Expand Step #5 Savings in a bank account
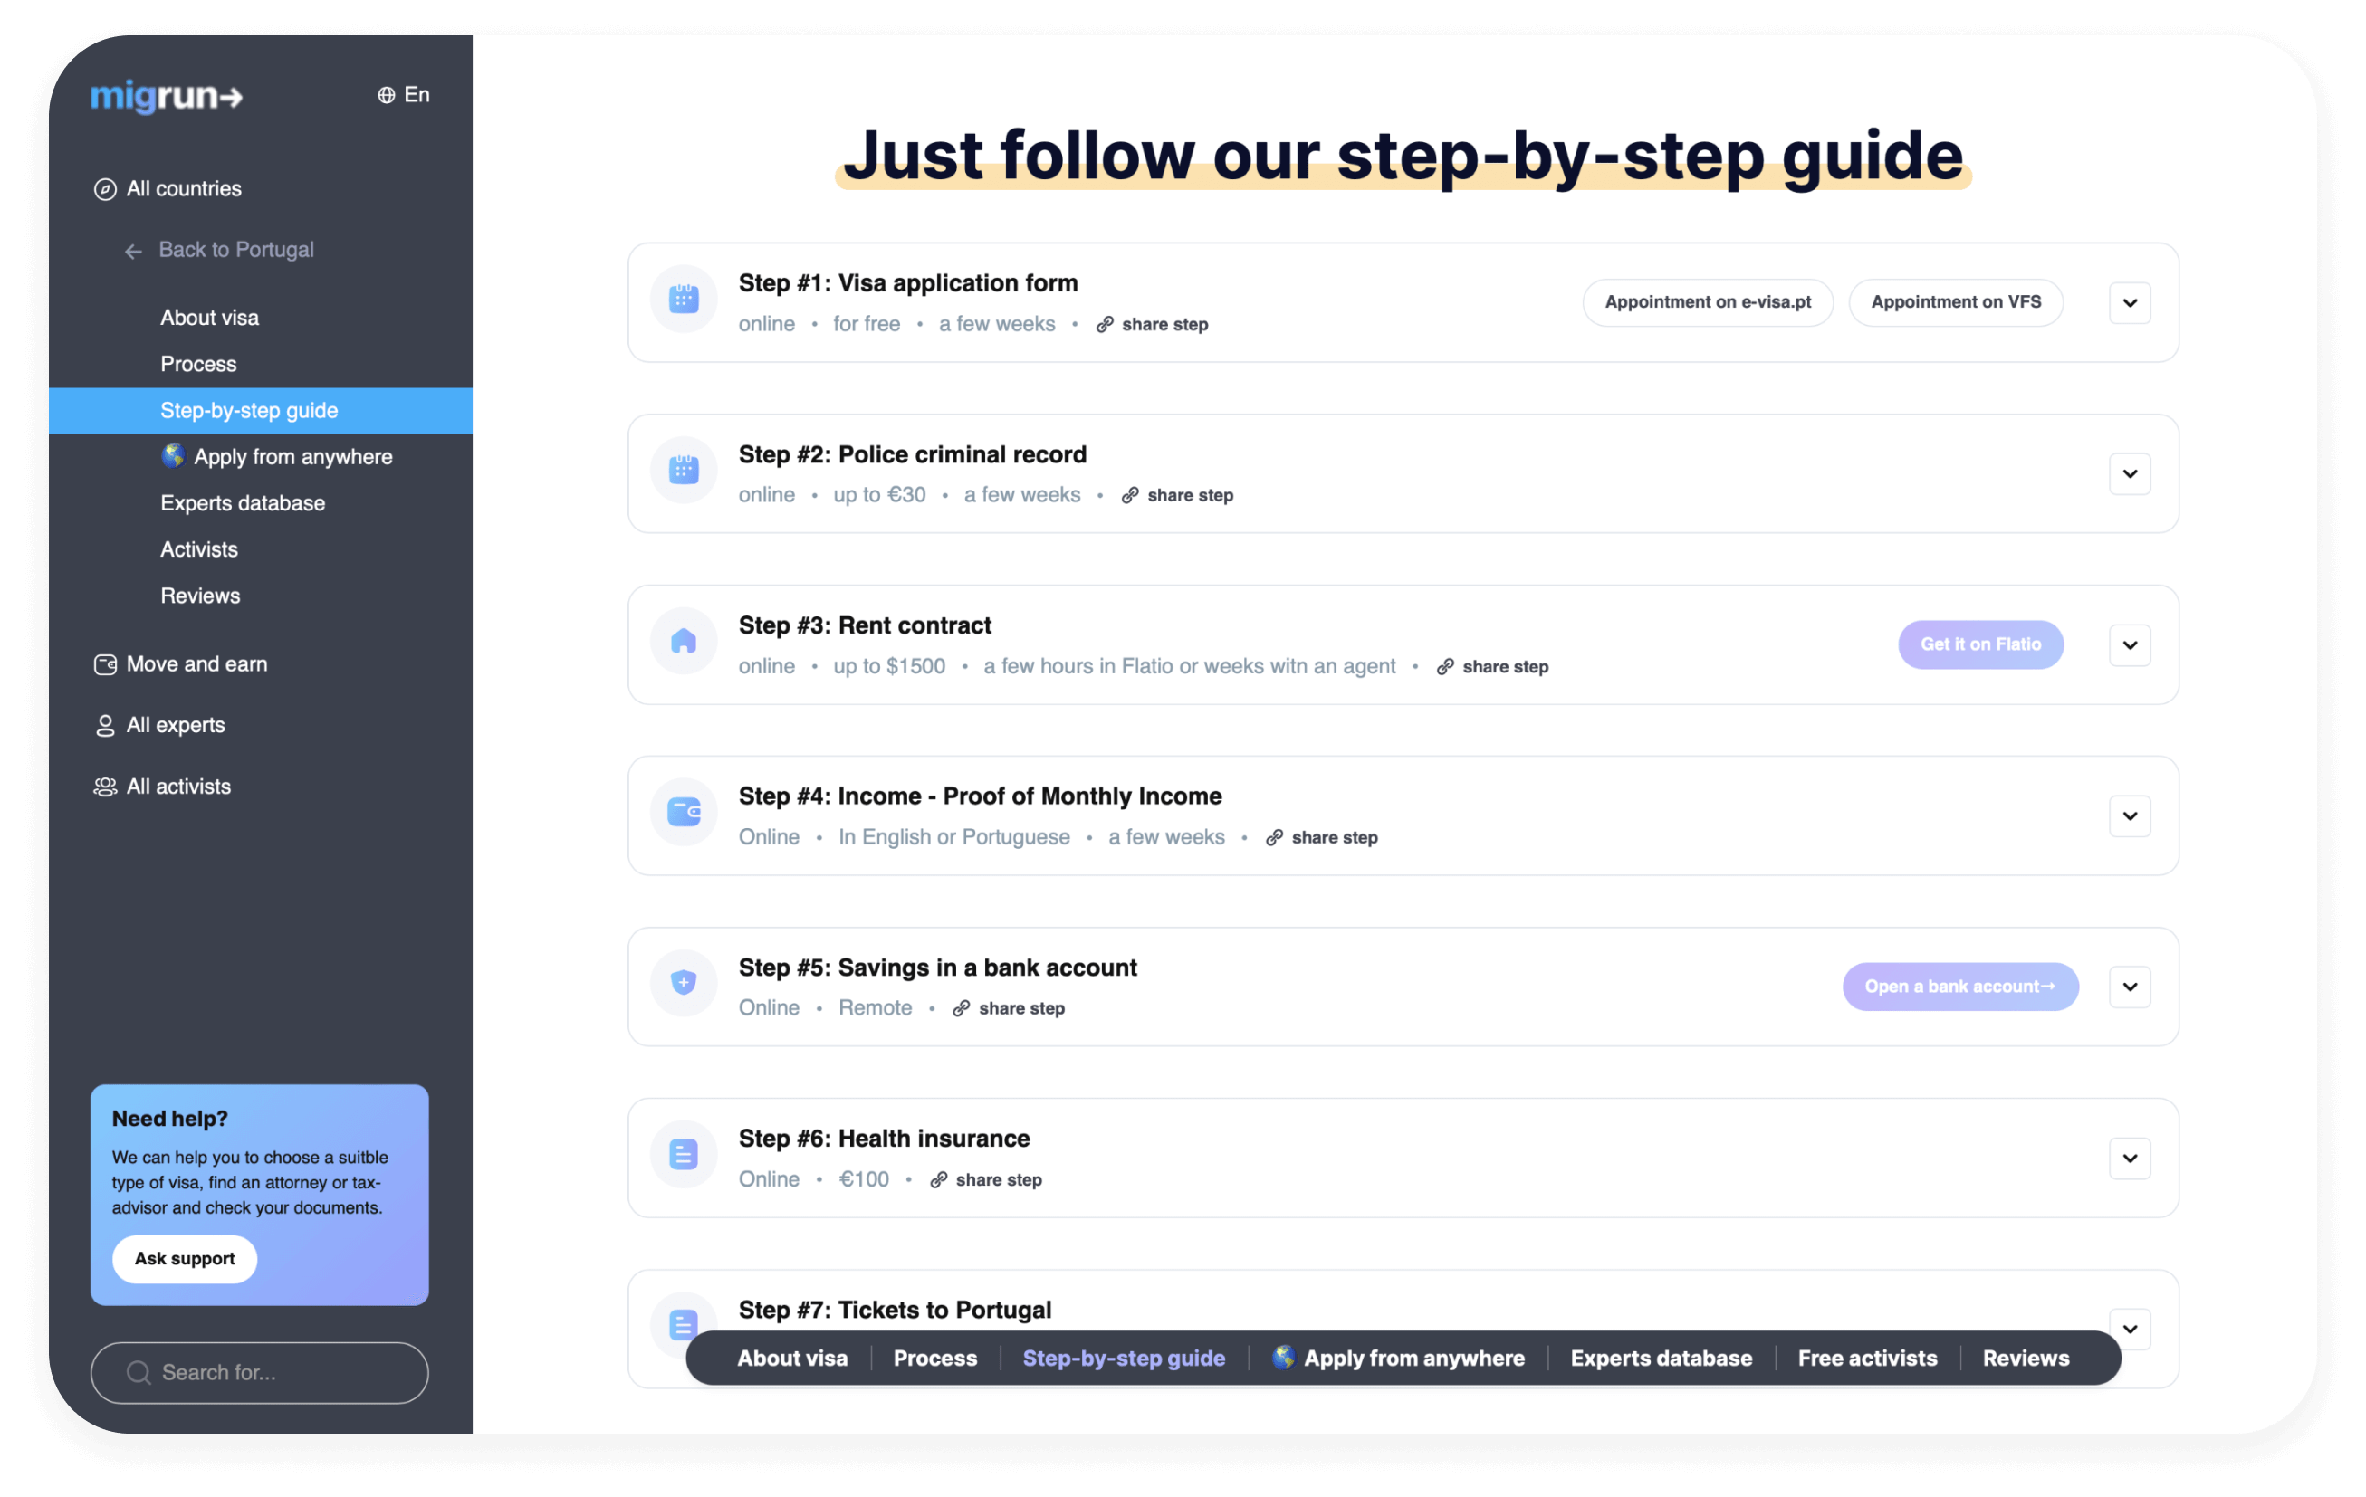 pyautogui.click(x=2129, y=987)
